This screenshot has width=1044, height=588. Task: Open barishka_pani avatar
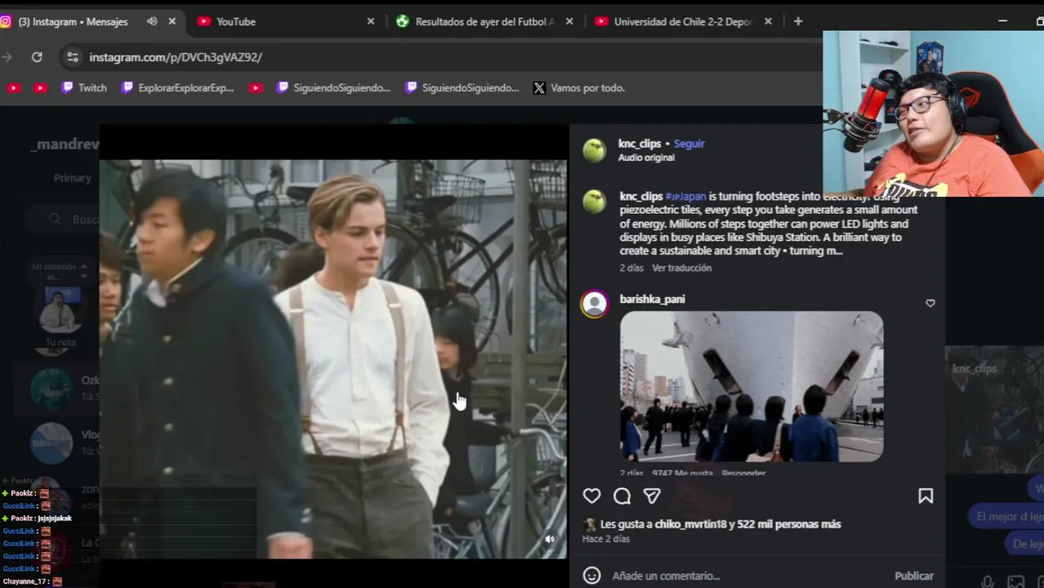[594, 304]
